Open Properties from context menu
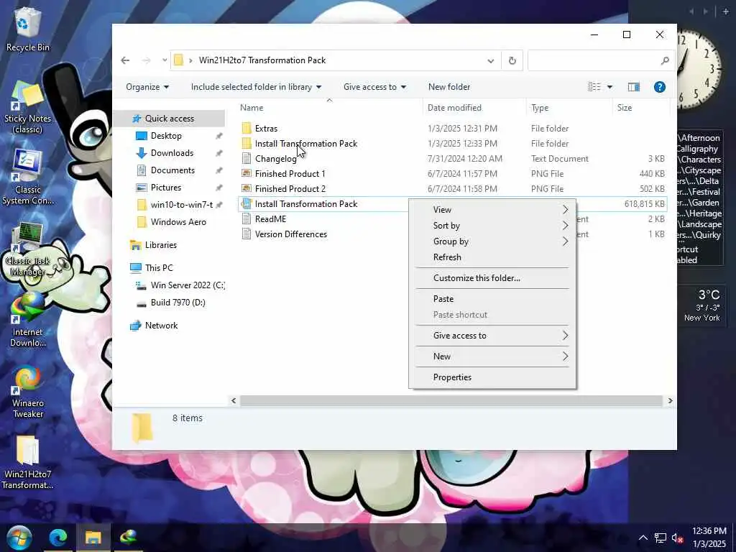The height and width of the screenshot is (552, 736). pyautogui.click(x=492, y=377)
